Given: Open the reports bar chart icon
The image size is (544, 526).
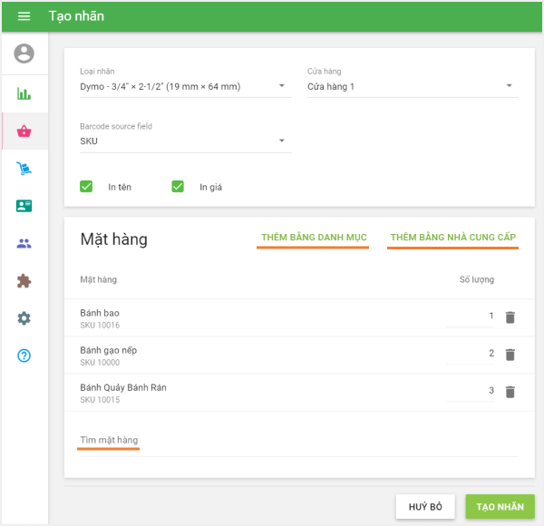Looking at the screenshot, I should (24, 93).
